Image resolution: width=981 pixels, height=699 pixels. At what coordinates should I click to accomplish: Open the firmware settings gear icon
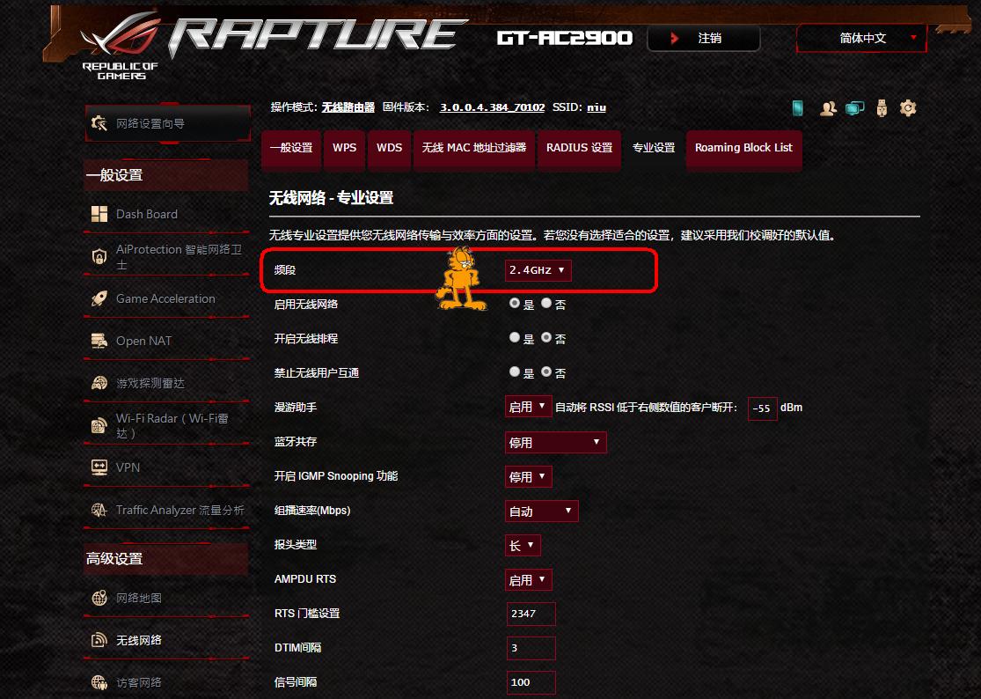(x=908, y=107)
